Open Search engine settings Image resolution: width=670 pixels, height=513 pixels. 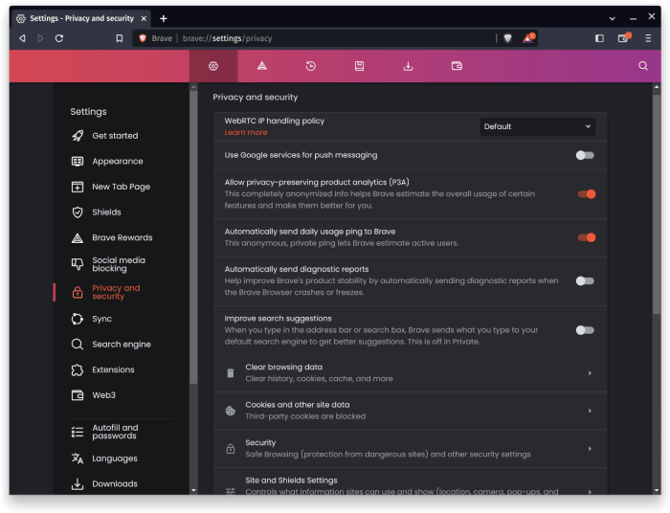coord(122,345)
